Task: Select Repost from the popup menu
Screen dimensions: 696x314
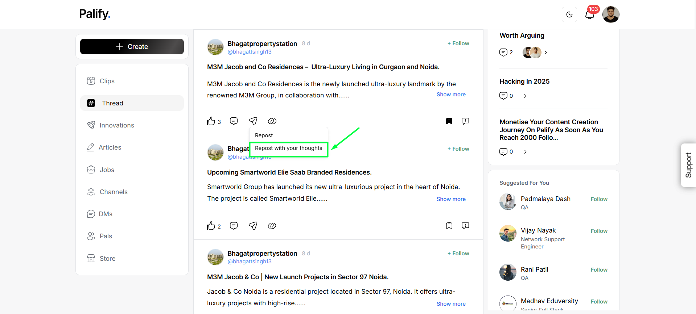Action: click(x=264, y=135)
